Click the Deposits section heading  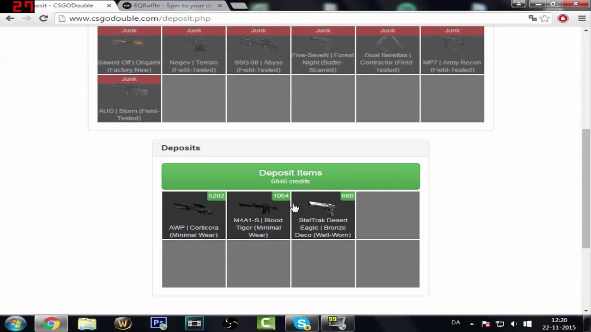pyautogui.click(x=181, y=148)
